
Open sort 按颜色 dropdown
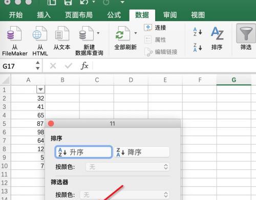[x=127, y=167]
